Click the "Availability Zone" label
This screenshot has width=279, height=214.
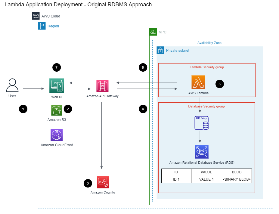209,43
